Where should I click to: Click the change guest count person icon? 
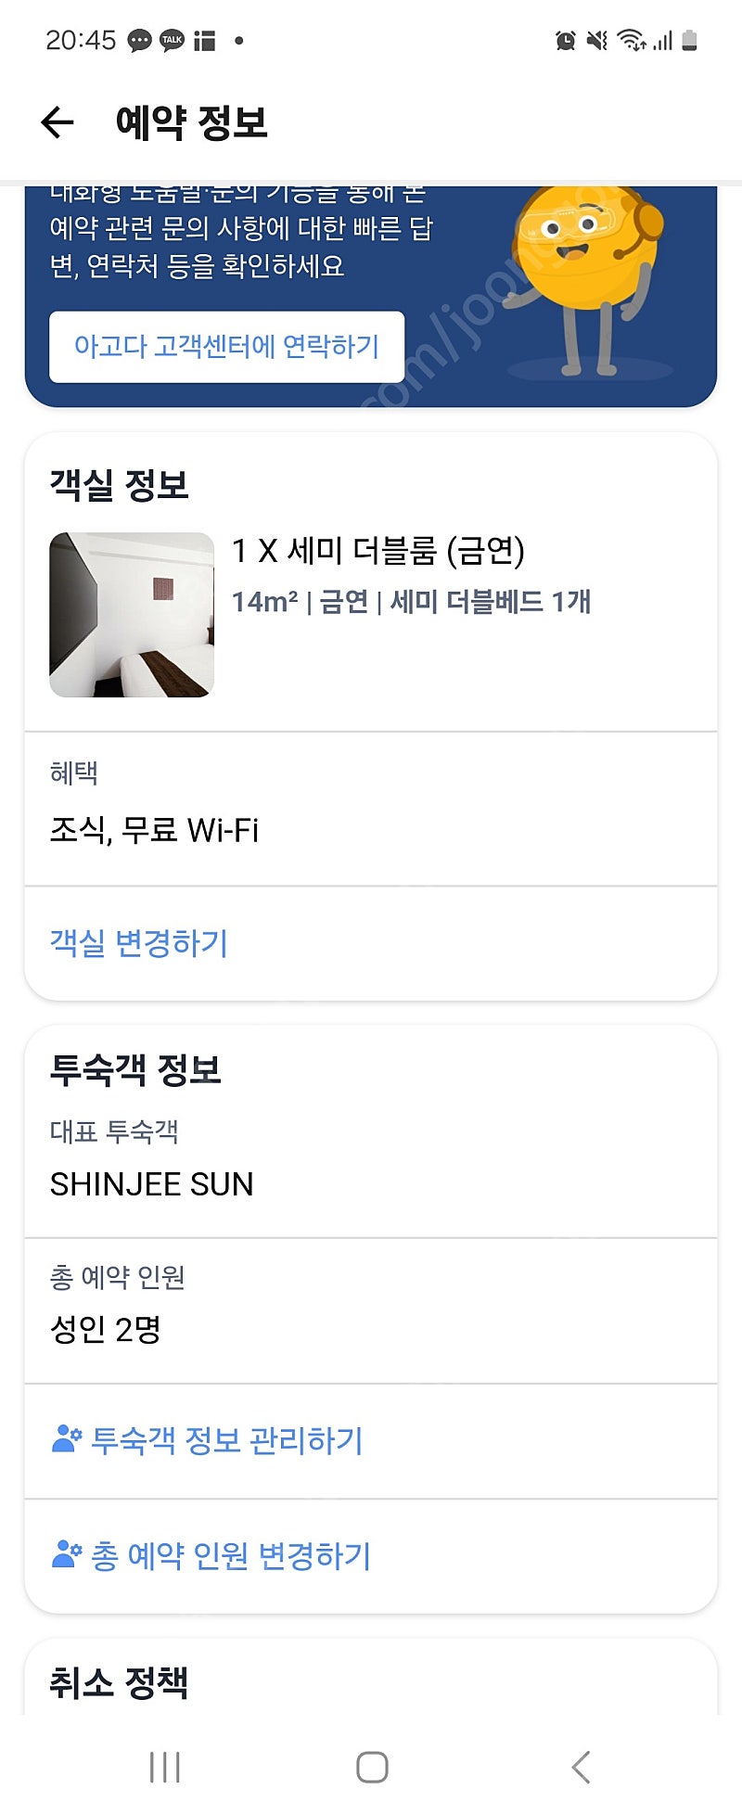[67, 1554]
